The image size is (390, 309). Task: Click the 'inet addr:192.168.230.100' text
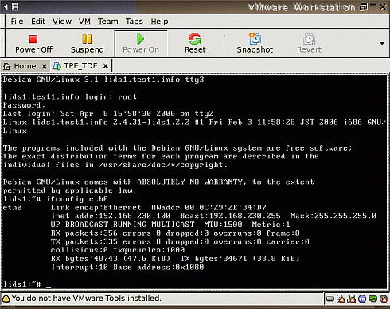111,216
